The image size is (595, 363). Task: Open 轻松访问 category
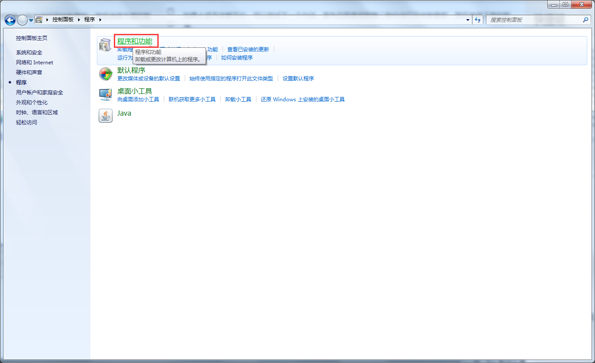pyautogui.click(x=27, y=123)
